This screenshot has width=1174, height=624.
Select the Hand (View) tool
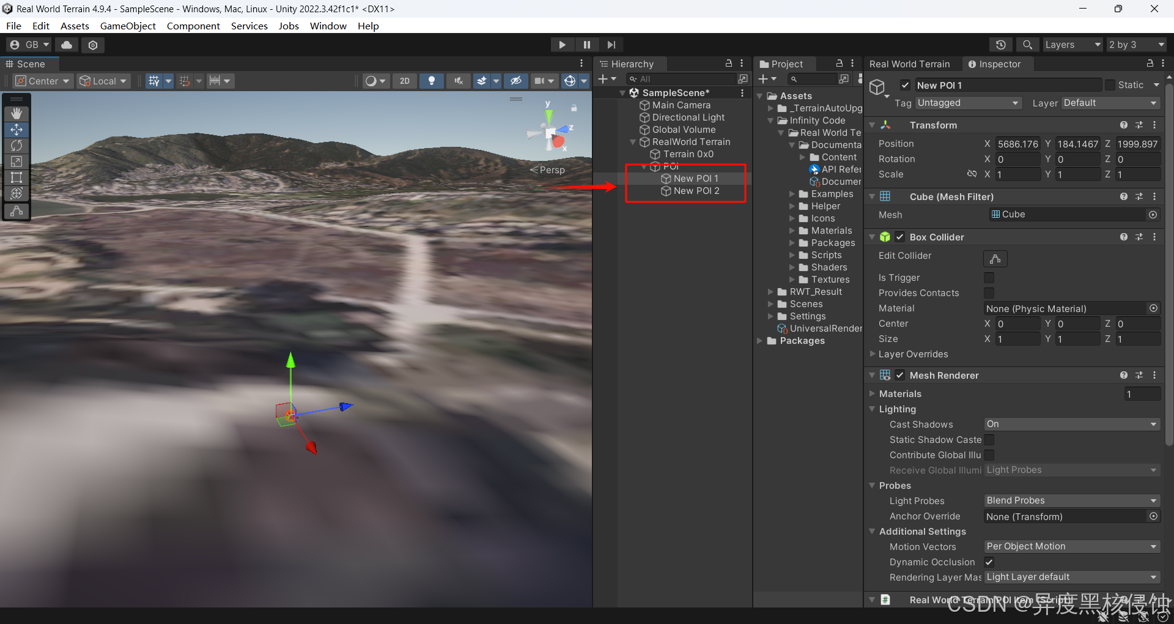click(x=17, y=114)
